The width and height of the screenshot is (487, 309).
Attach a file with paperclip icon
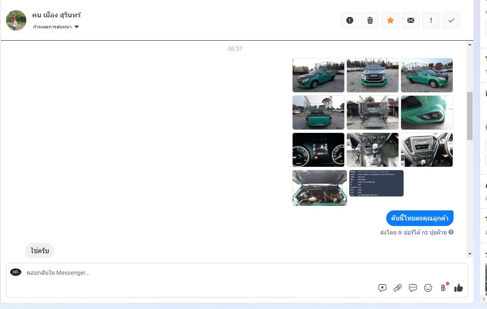(x=398, y=288)
